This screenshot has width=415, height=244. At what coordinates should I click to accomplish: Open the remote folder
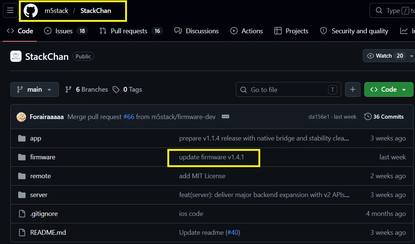point(40,176)
